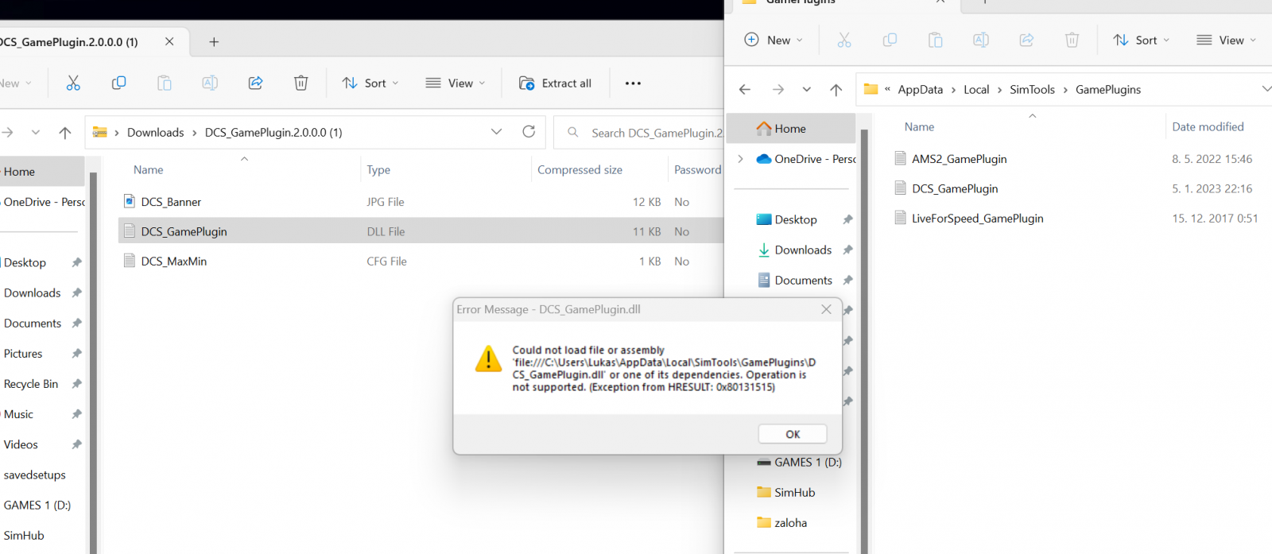The image size is (1272, 554).
Task: Go back in GamePlugins window
Action: (x=745, y=90)
